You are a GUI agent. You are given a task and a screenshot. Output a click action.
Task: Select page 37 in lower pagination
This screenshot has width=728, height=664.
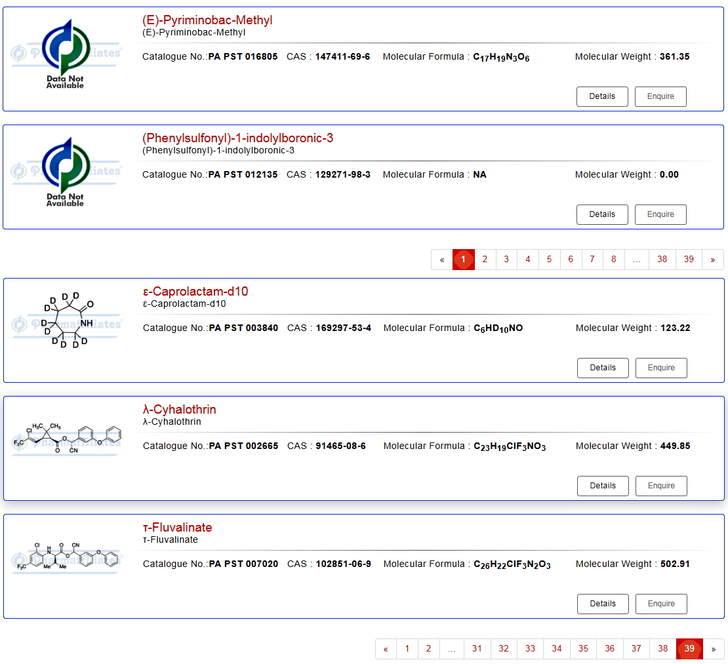(x=636, y=649)
